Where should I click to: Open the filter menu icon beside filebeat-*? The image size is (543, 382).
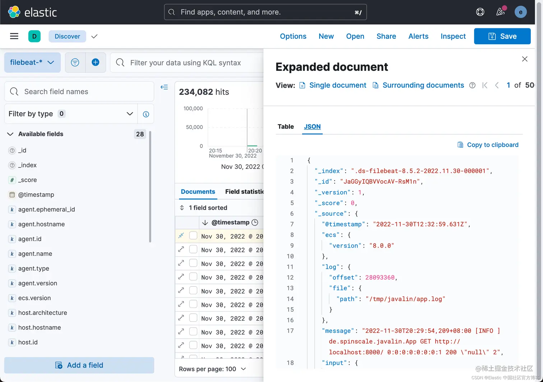tap(75, 63)
